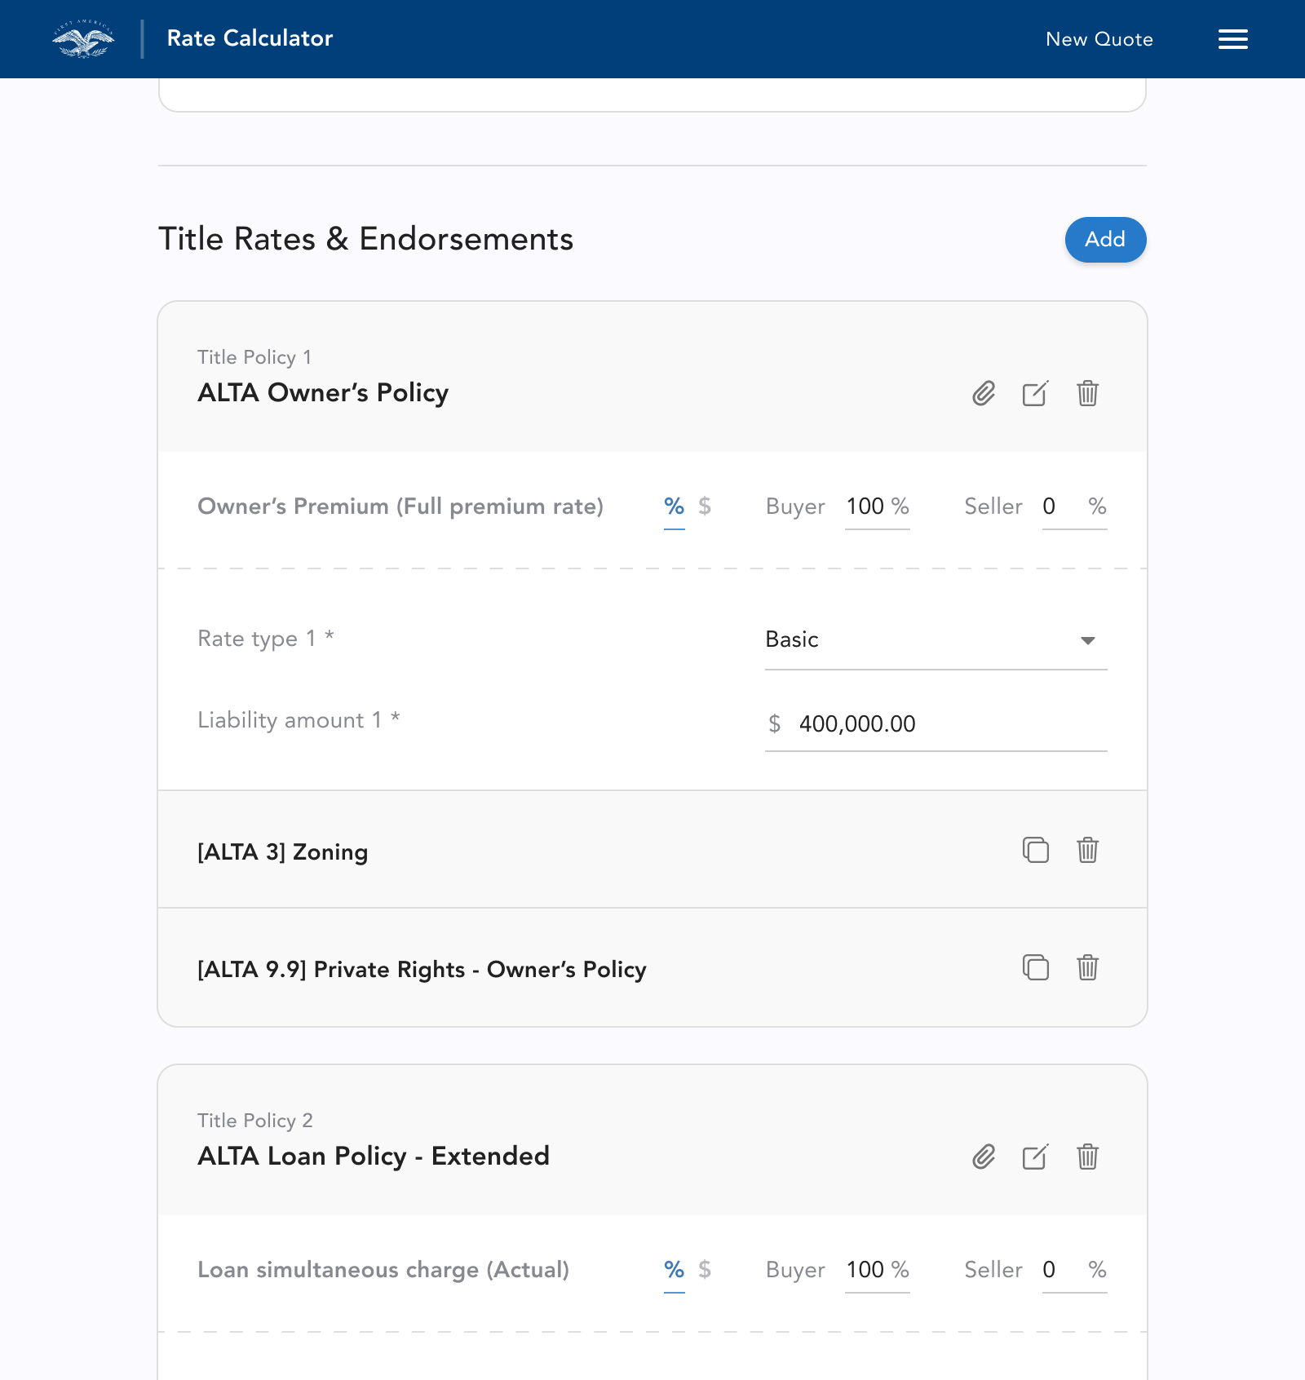
Task: Select percent mode for Owner's Premium split
Action: click(x=674, y=506)
